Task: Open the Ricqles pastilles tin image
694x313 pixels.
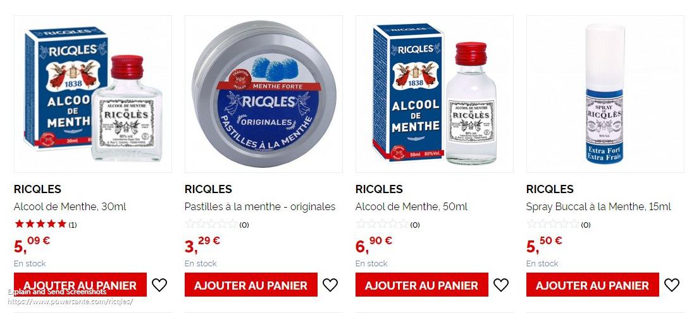Action: click(x=264, y=94)
